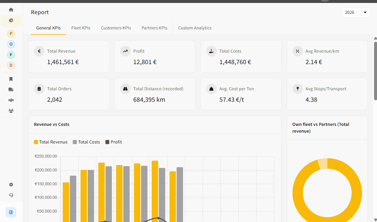Click the 57.43 €/t value
This screenshot has height=222, width=377.
(x=232, y=100)
